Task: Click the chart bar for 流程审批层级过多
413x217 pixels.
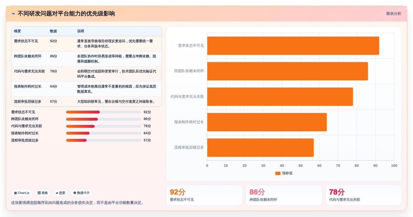Action: (260, 148)
